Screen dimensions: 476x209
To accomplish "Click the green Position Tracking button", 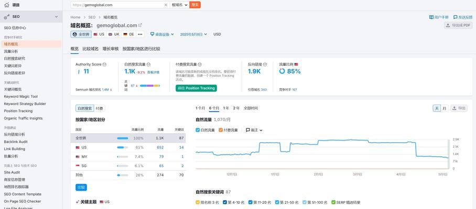I will [196, 88].
